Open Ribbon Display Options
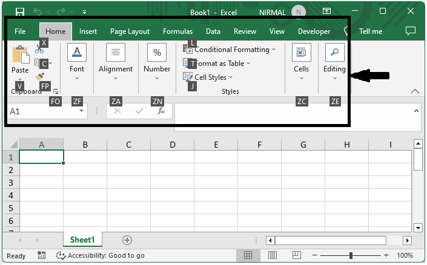Image resolution: width=427 pixels, height=265 pixels. pyautogui.click(x=326, y=11)
